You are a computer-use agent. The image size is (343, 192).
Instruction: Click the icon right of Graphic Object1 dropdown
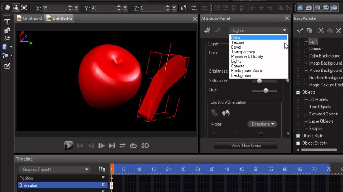coord(102,169)
